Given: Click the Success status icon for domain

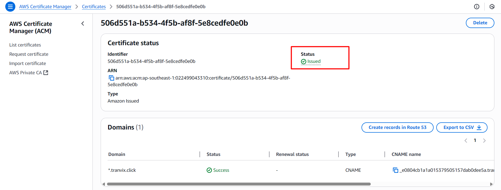Looking at the screenshot, I should [x=209, y=170].
